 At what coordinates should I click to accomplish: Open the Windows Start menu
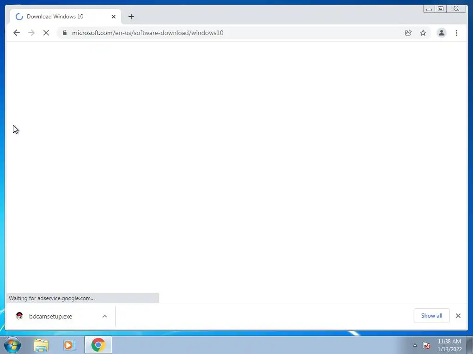pyautogui.click(x=12, y=345)
